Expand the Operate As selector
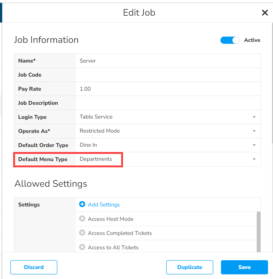The image size is (273, 279). coord(254,131)
